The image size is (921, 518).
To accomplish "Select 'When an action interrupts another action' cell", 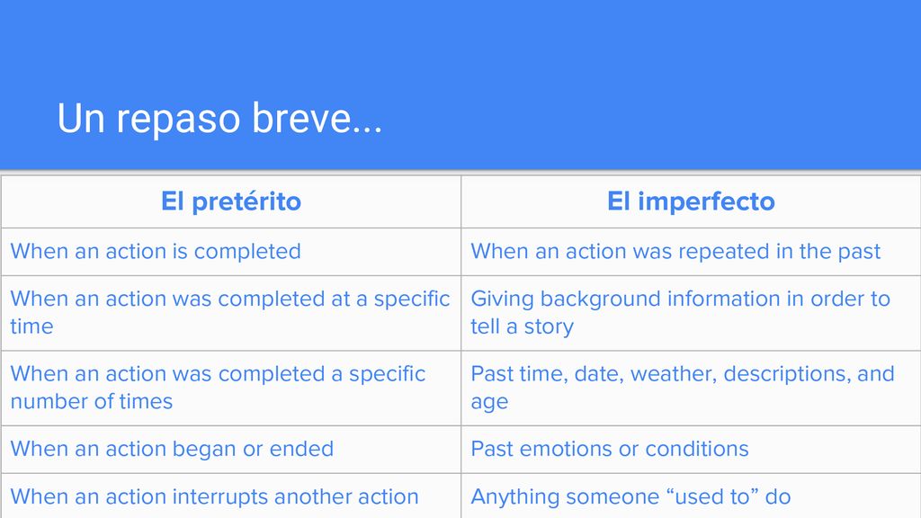I will [231, 496].
